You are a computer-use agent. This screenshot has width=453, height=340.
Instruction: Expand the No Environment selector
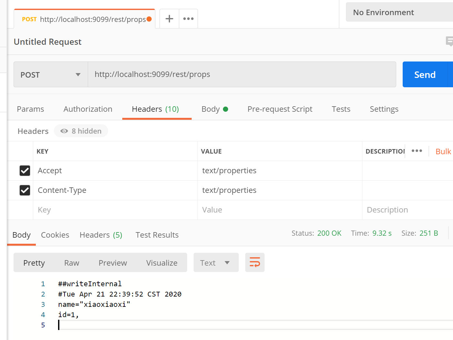[399, 12]
